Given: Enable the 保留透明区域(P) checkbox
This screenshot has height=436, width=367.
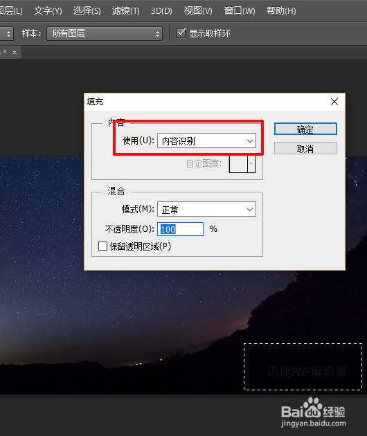Looking at the screenshot, I should [102, 246].
